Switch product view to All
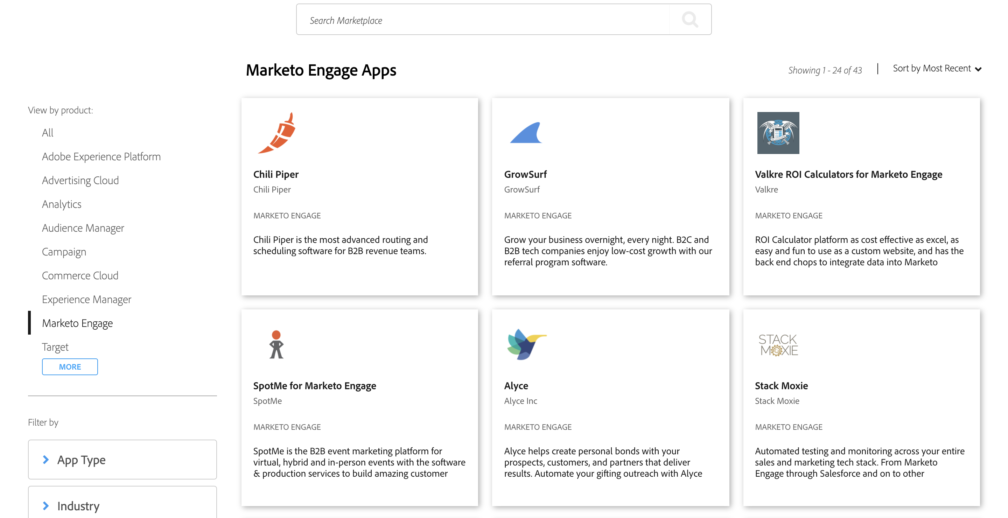1008x518 pixels. (47, 133)
